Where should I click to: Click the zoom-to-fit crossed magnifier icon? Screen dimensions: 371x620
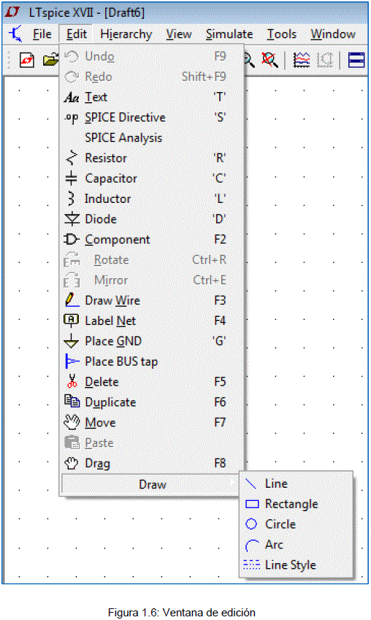click(269, 60)
